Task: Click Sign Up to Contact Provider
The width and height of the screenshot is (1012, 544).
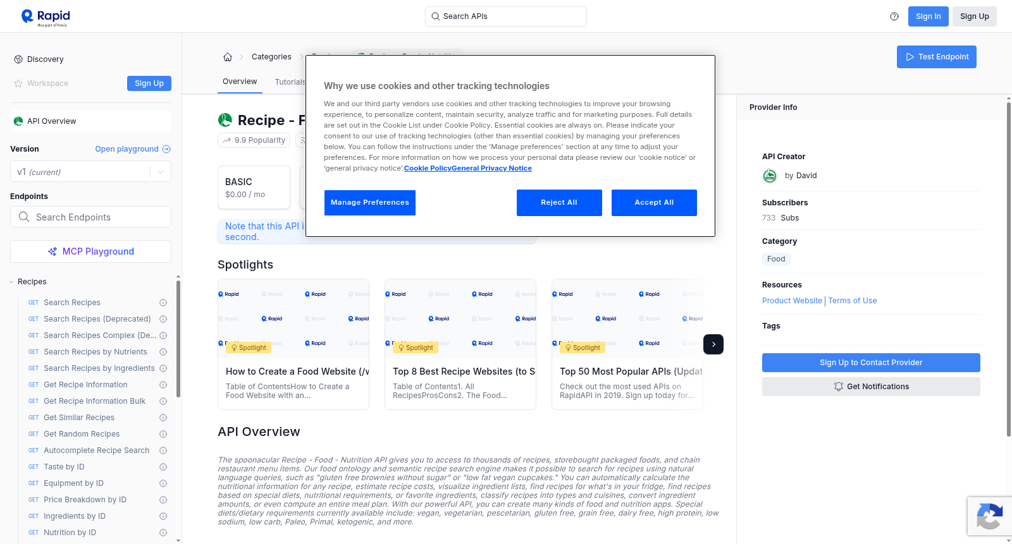Action: click(x=871, y=363)
